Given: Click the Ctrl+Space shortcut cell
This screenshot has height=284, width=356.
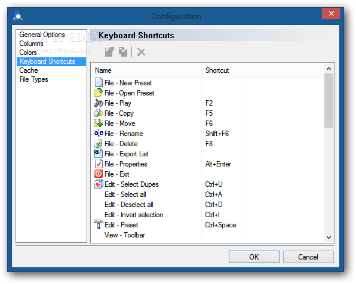Looking at the screenshot, I should (220, 225).
